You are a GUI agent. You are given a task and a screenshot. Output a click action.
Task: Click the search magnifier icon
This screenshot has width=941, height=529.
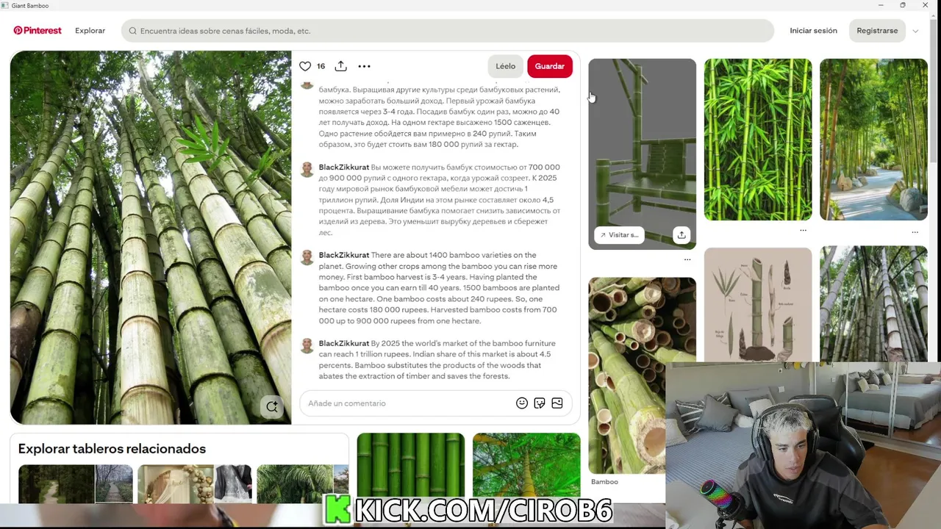click(x=133, y=31)
